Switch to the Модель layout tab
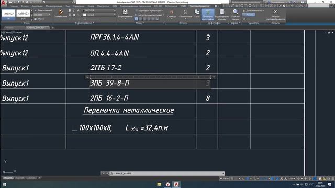 pos(8,178)
